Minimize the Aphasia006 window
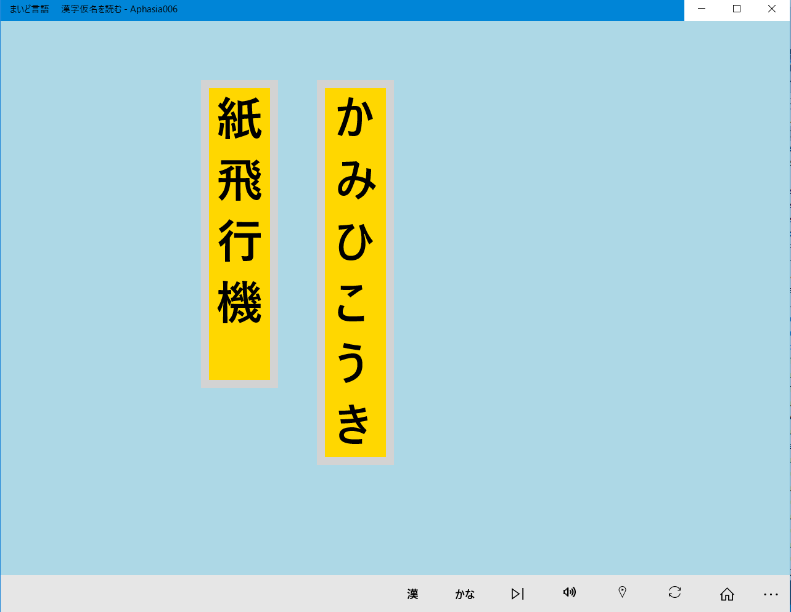 pos(702,9)
